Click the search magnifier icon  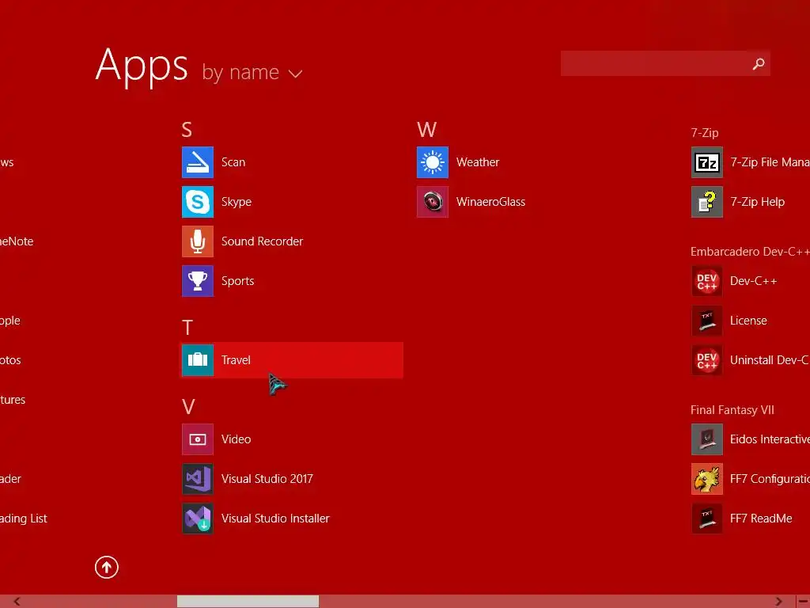point(759,63)
